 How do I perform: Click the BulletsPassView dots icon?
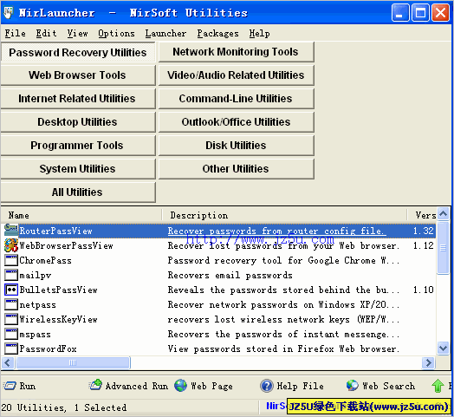tap(11, 290)
